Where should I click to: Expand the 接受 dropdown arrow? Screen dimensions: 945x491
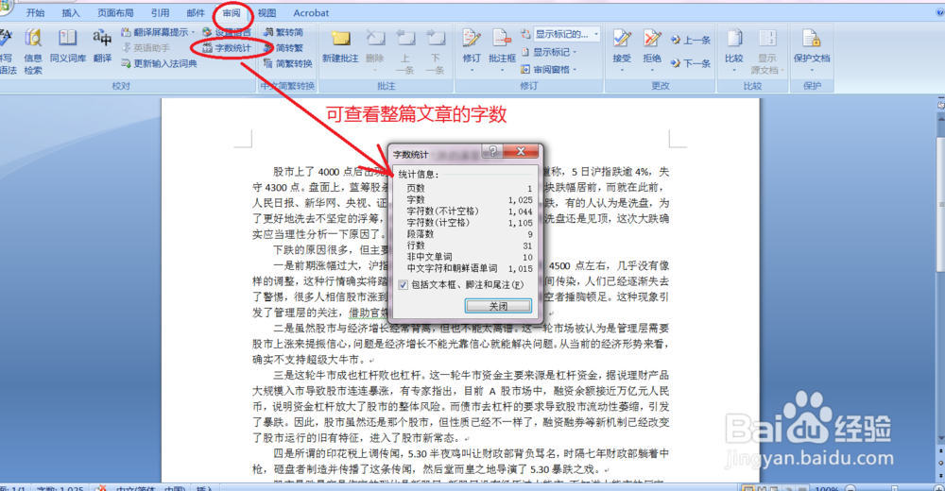click(622, 70)
